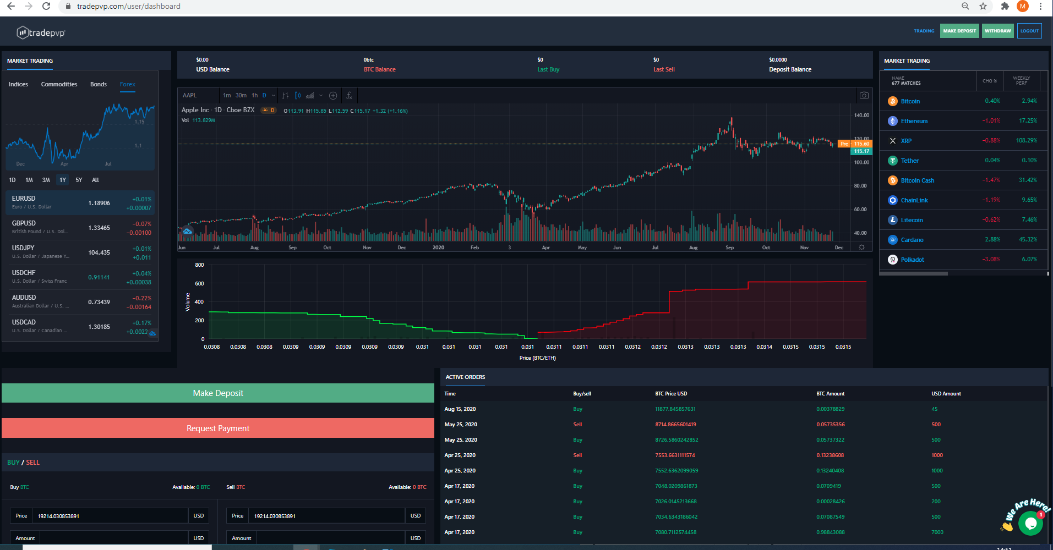Viewport: 1053px width, 550px height.
Task: Switch to the Indices tab
Action: tap(18, 84)
